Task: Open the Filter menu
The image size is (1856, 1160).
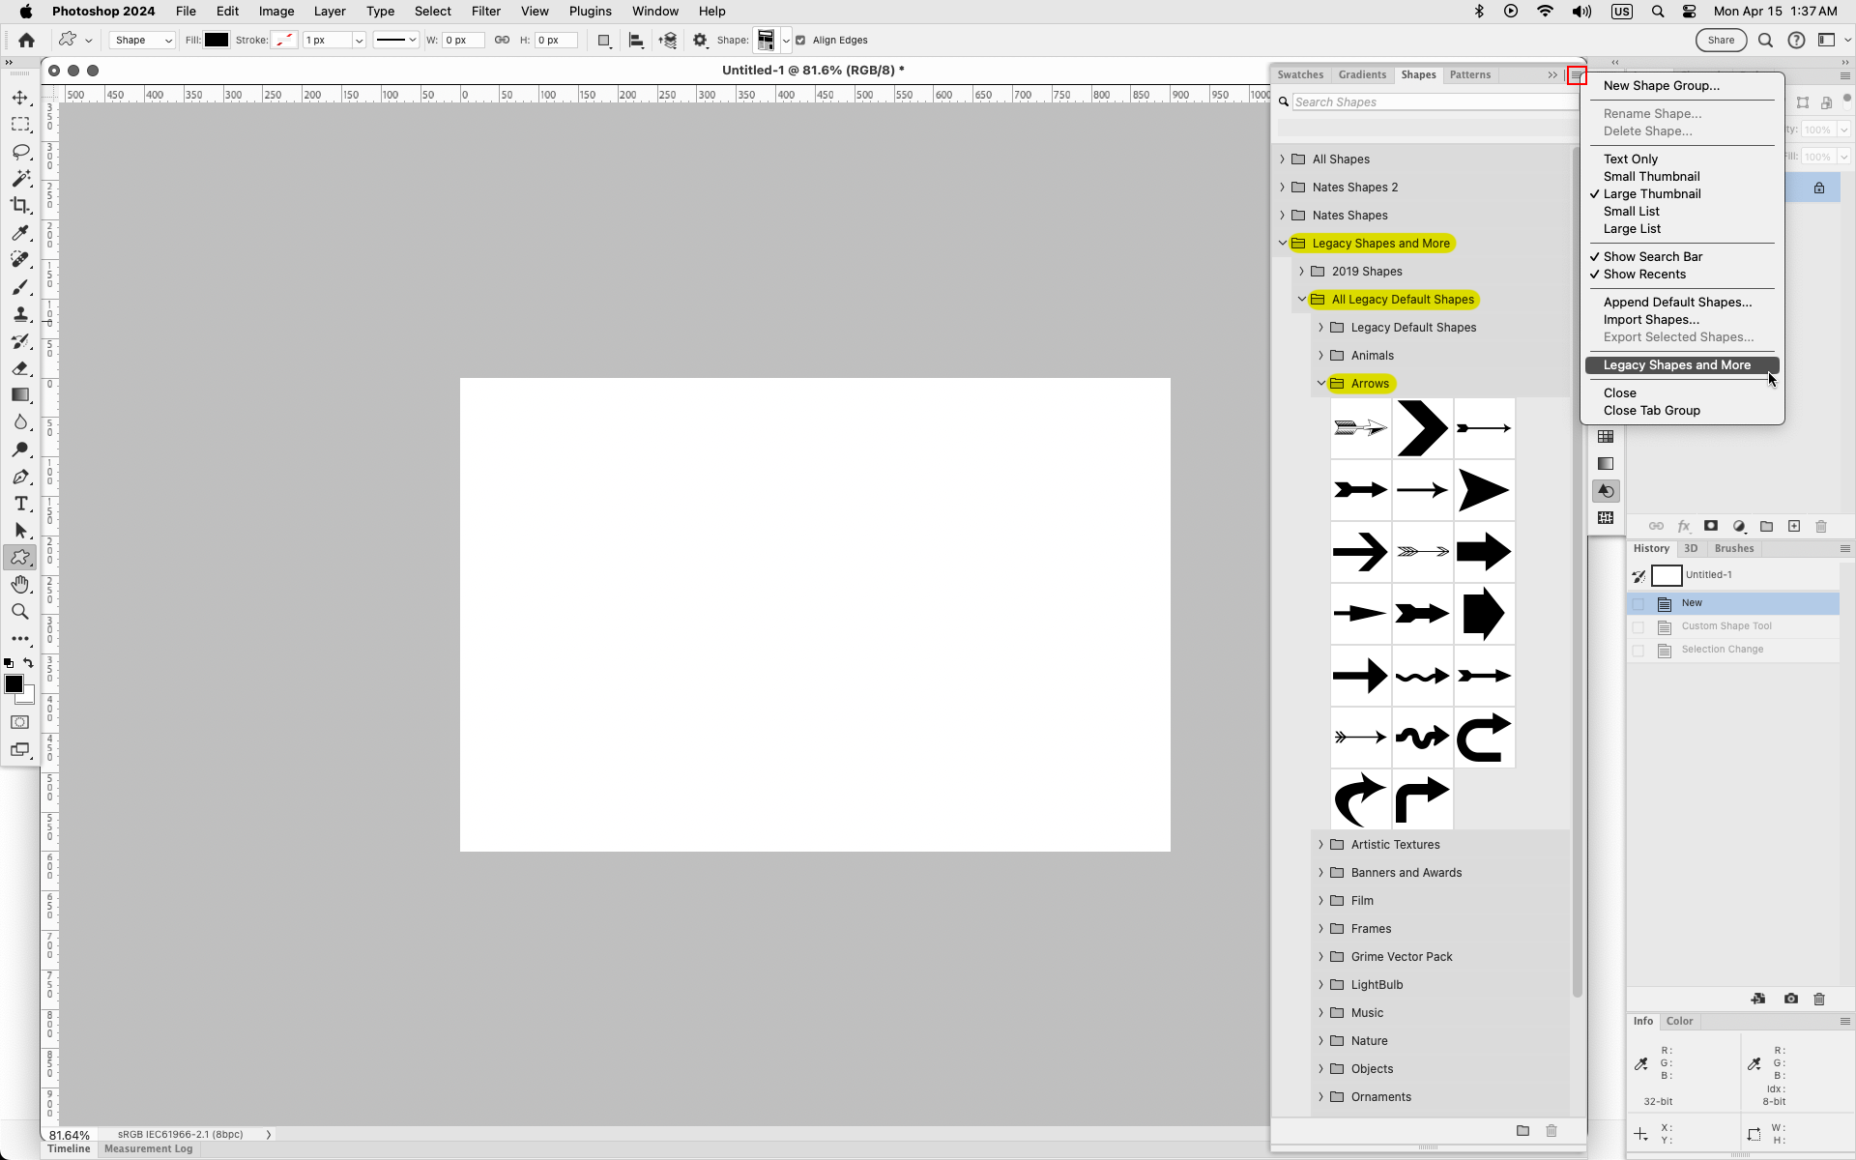Action: tap(485, 11)
